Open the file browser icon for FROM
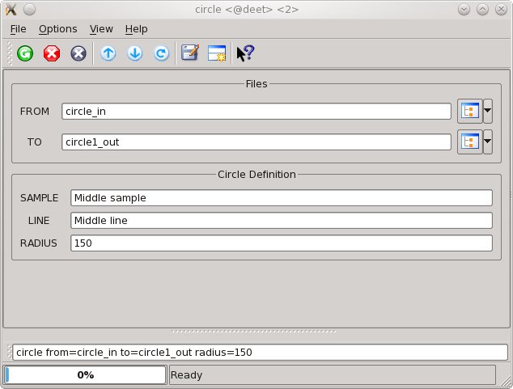 coord(469,111)
